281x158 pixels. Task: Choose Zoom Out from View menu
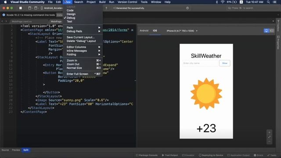(83, 64)
